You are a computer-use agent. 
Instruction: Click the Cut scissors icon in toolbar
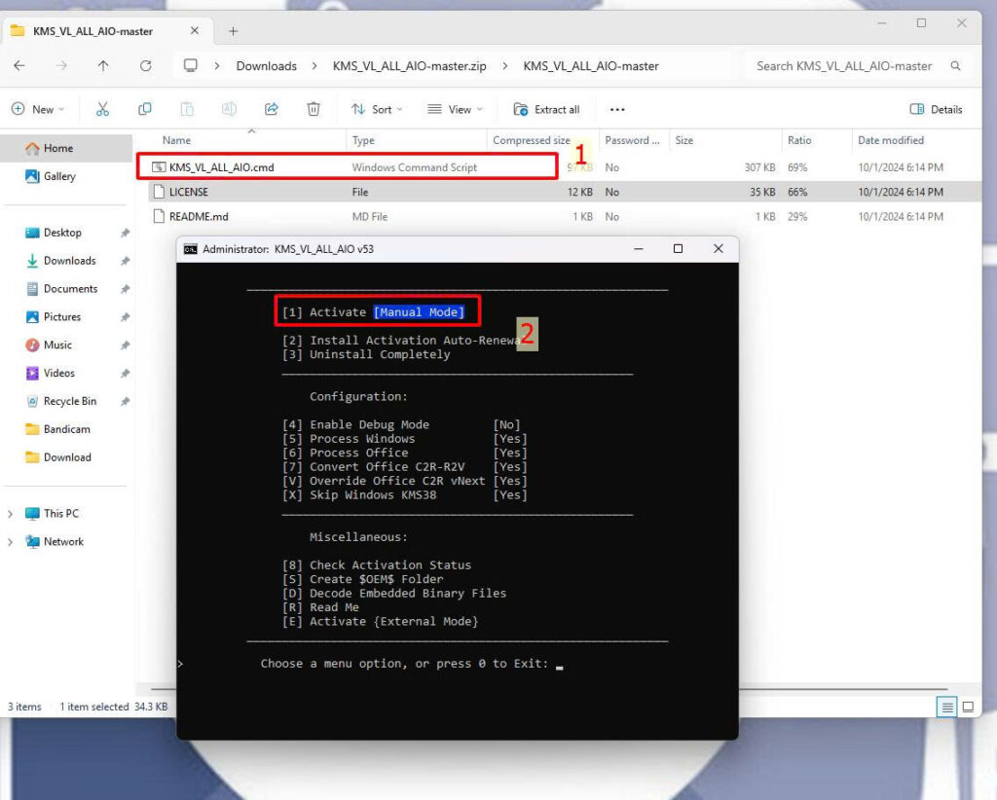pyautogui.click(x=102, y=109)
